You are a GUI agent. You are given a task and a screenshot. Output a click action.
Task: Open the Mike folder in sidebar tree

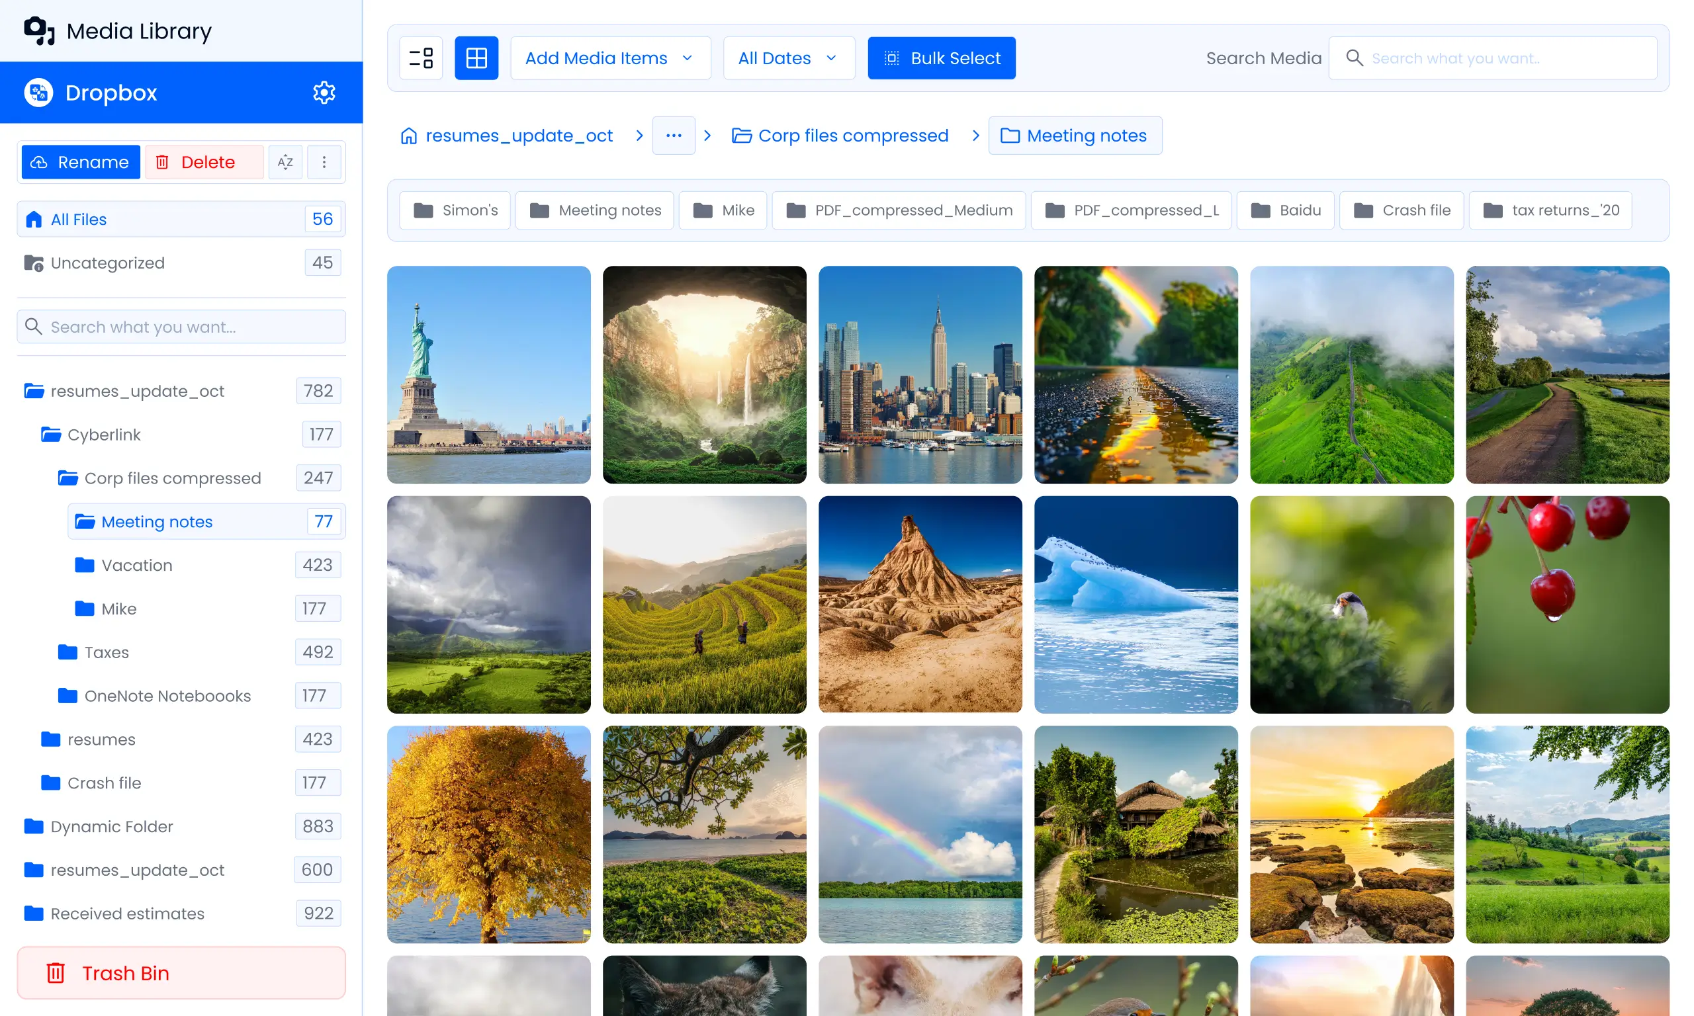point(206,609)
